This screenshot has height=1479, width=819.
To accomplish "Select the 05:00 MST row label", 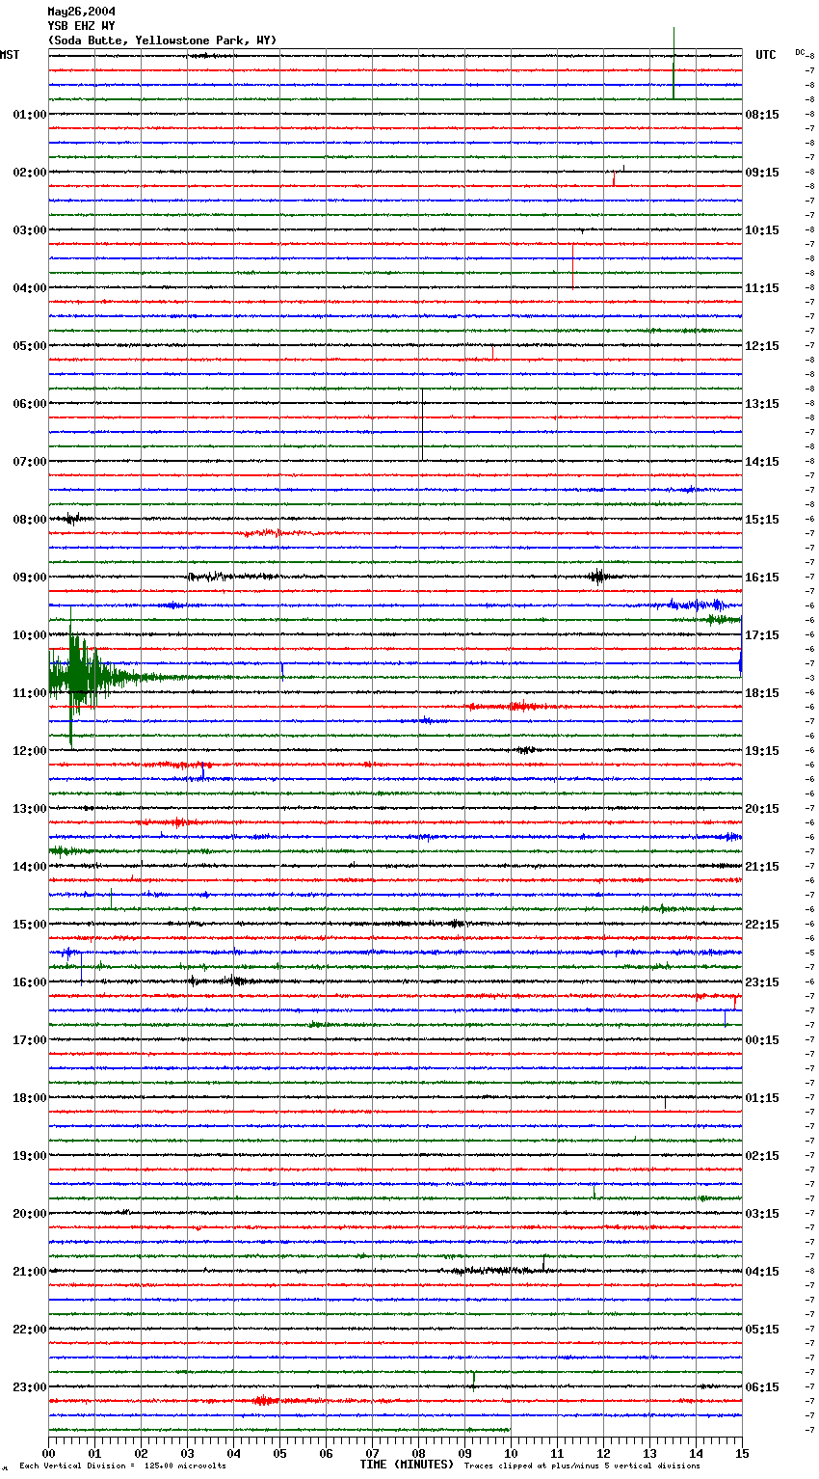I will (x=30, y=346).
